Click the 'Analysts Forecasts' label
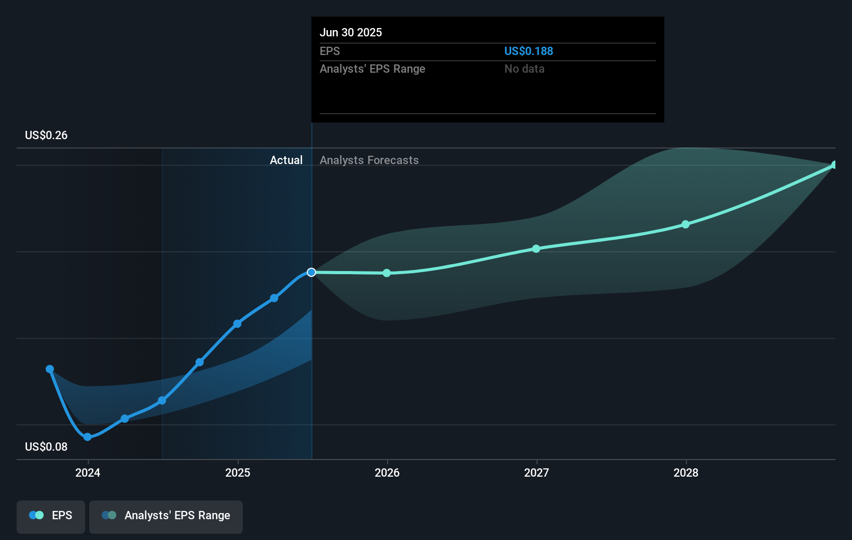Viewport: 852px width, 540px height. (x=369, y=160)
